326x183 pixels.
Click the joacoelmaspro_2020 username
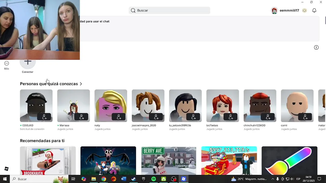tap(144, 125)
